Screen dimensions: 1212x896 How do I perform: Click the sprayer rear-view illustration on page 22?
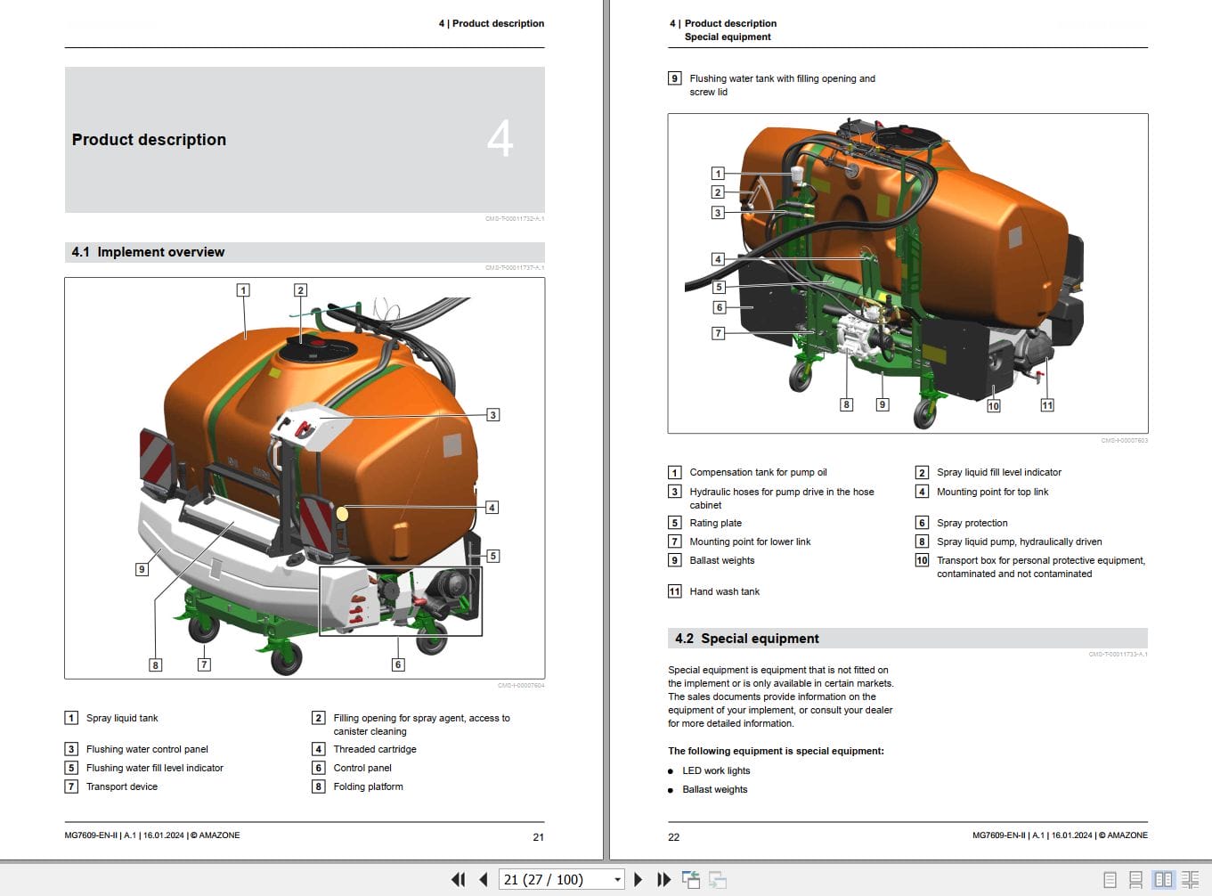click(x=907, y=273)
